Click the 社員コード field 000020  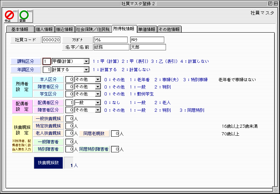[51, 40]
